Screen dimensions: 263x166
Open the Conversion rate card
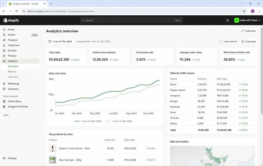[153, 57]
